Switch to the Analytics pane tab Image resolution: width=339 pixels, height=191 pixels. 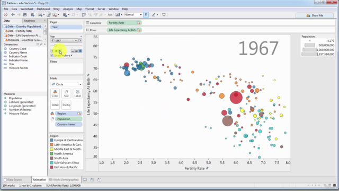[x=29, y=21]
